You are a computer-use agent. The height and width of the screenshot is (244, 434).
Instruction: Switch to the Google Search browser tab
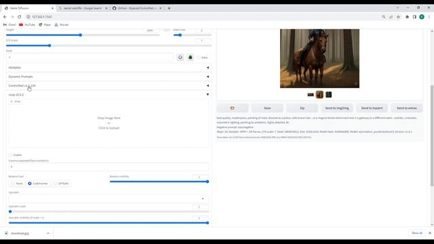83,8
